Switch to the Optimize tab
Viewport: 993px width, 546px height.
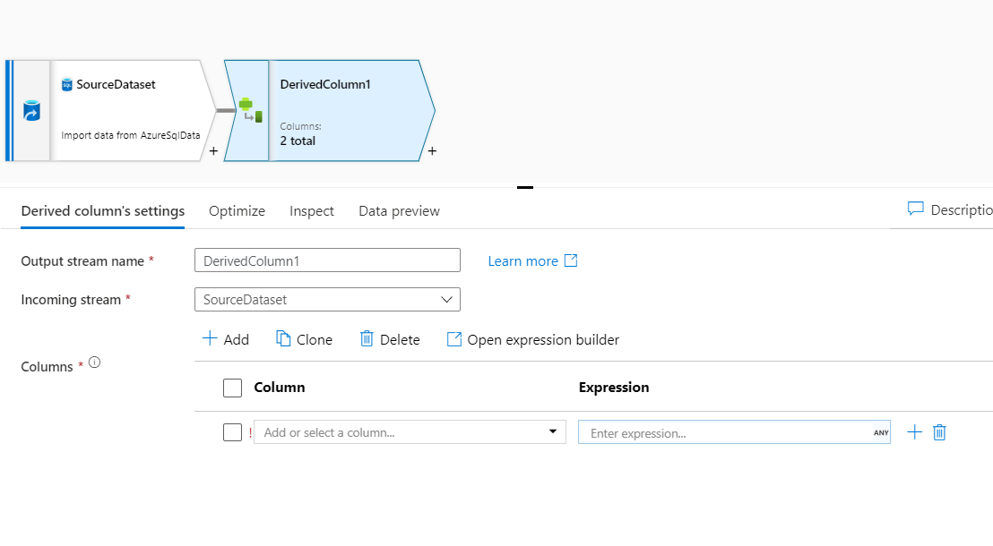point(237,211)
